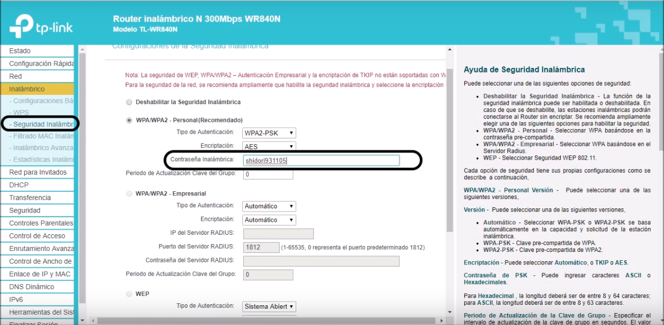Open Red para Invitados menu item
Viewport: 664px width, 325px height.
(x=37, y=172)
